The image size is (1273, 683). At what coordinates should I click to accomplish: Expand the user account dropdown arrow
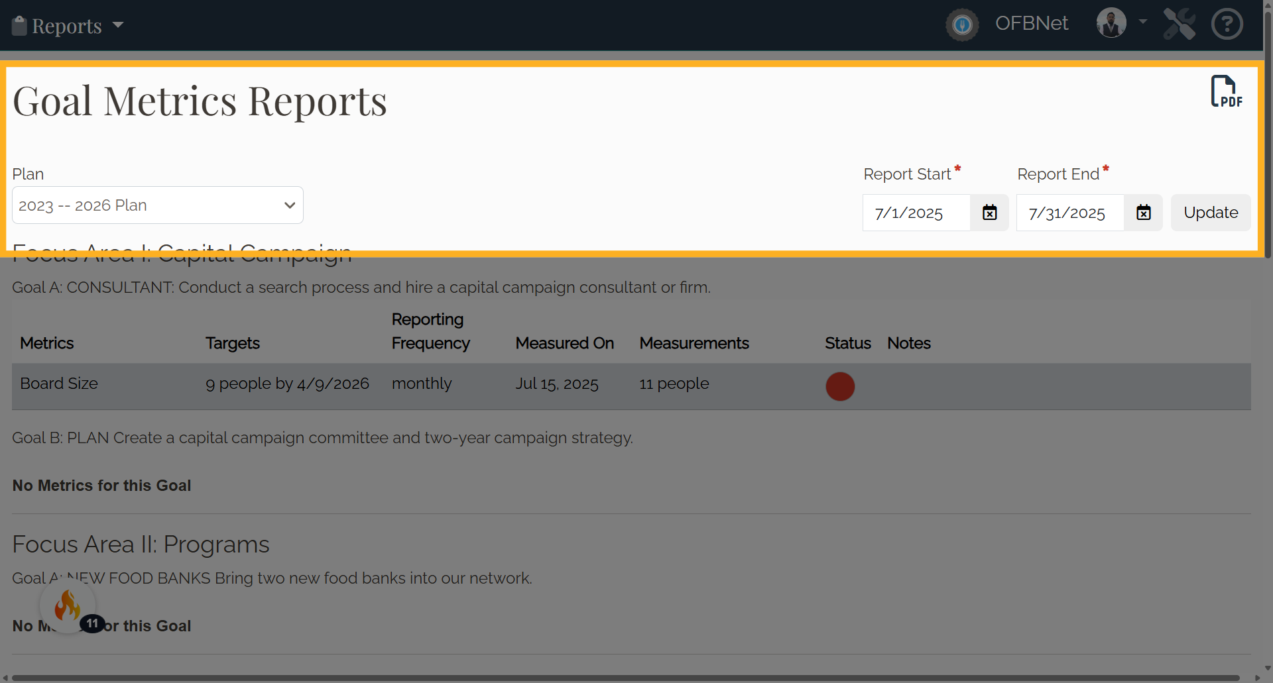[x=1143, y=22]
